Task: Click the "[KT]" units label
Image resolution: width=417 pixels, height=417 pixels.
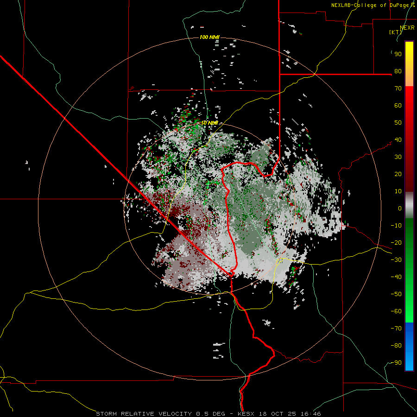Action: coord(396,32)
